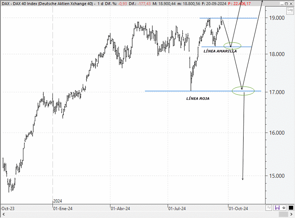
Task: Click the F: 20-09-2024 date value
Action: 214,3
